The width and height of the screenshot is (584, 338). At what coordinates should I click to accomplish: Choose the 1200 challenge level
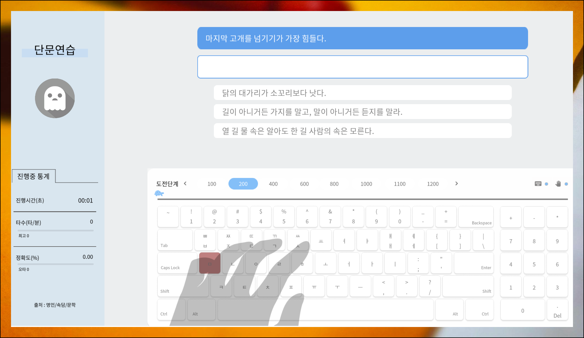[x=432, y=184]
